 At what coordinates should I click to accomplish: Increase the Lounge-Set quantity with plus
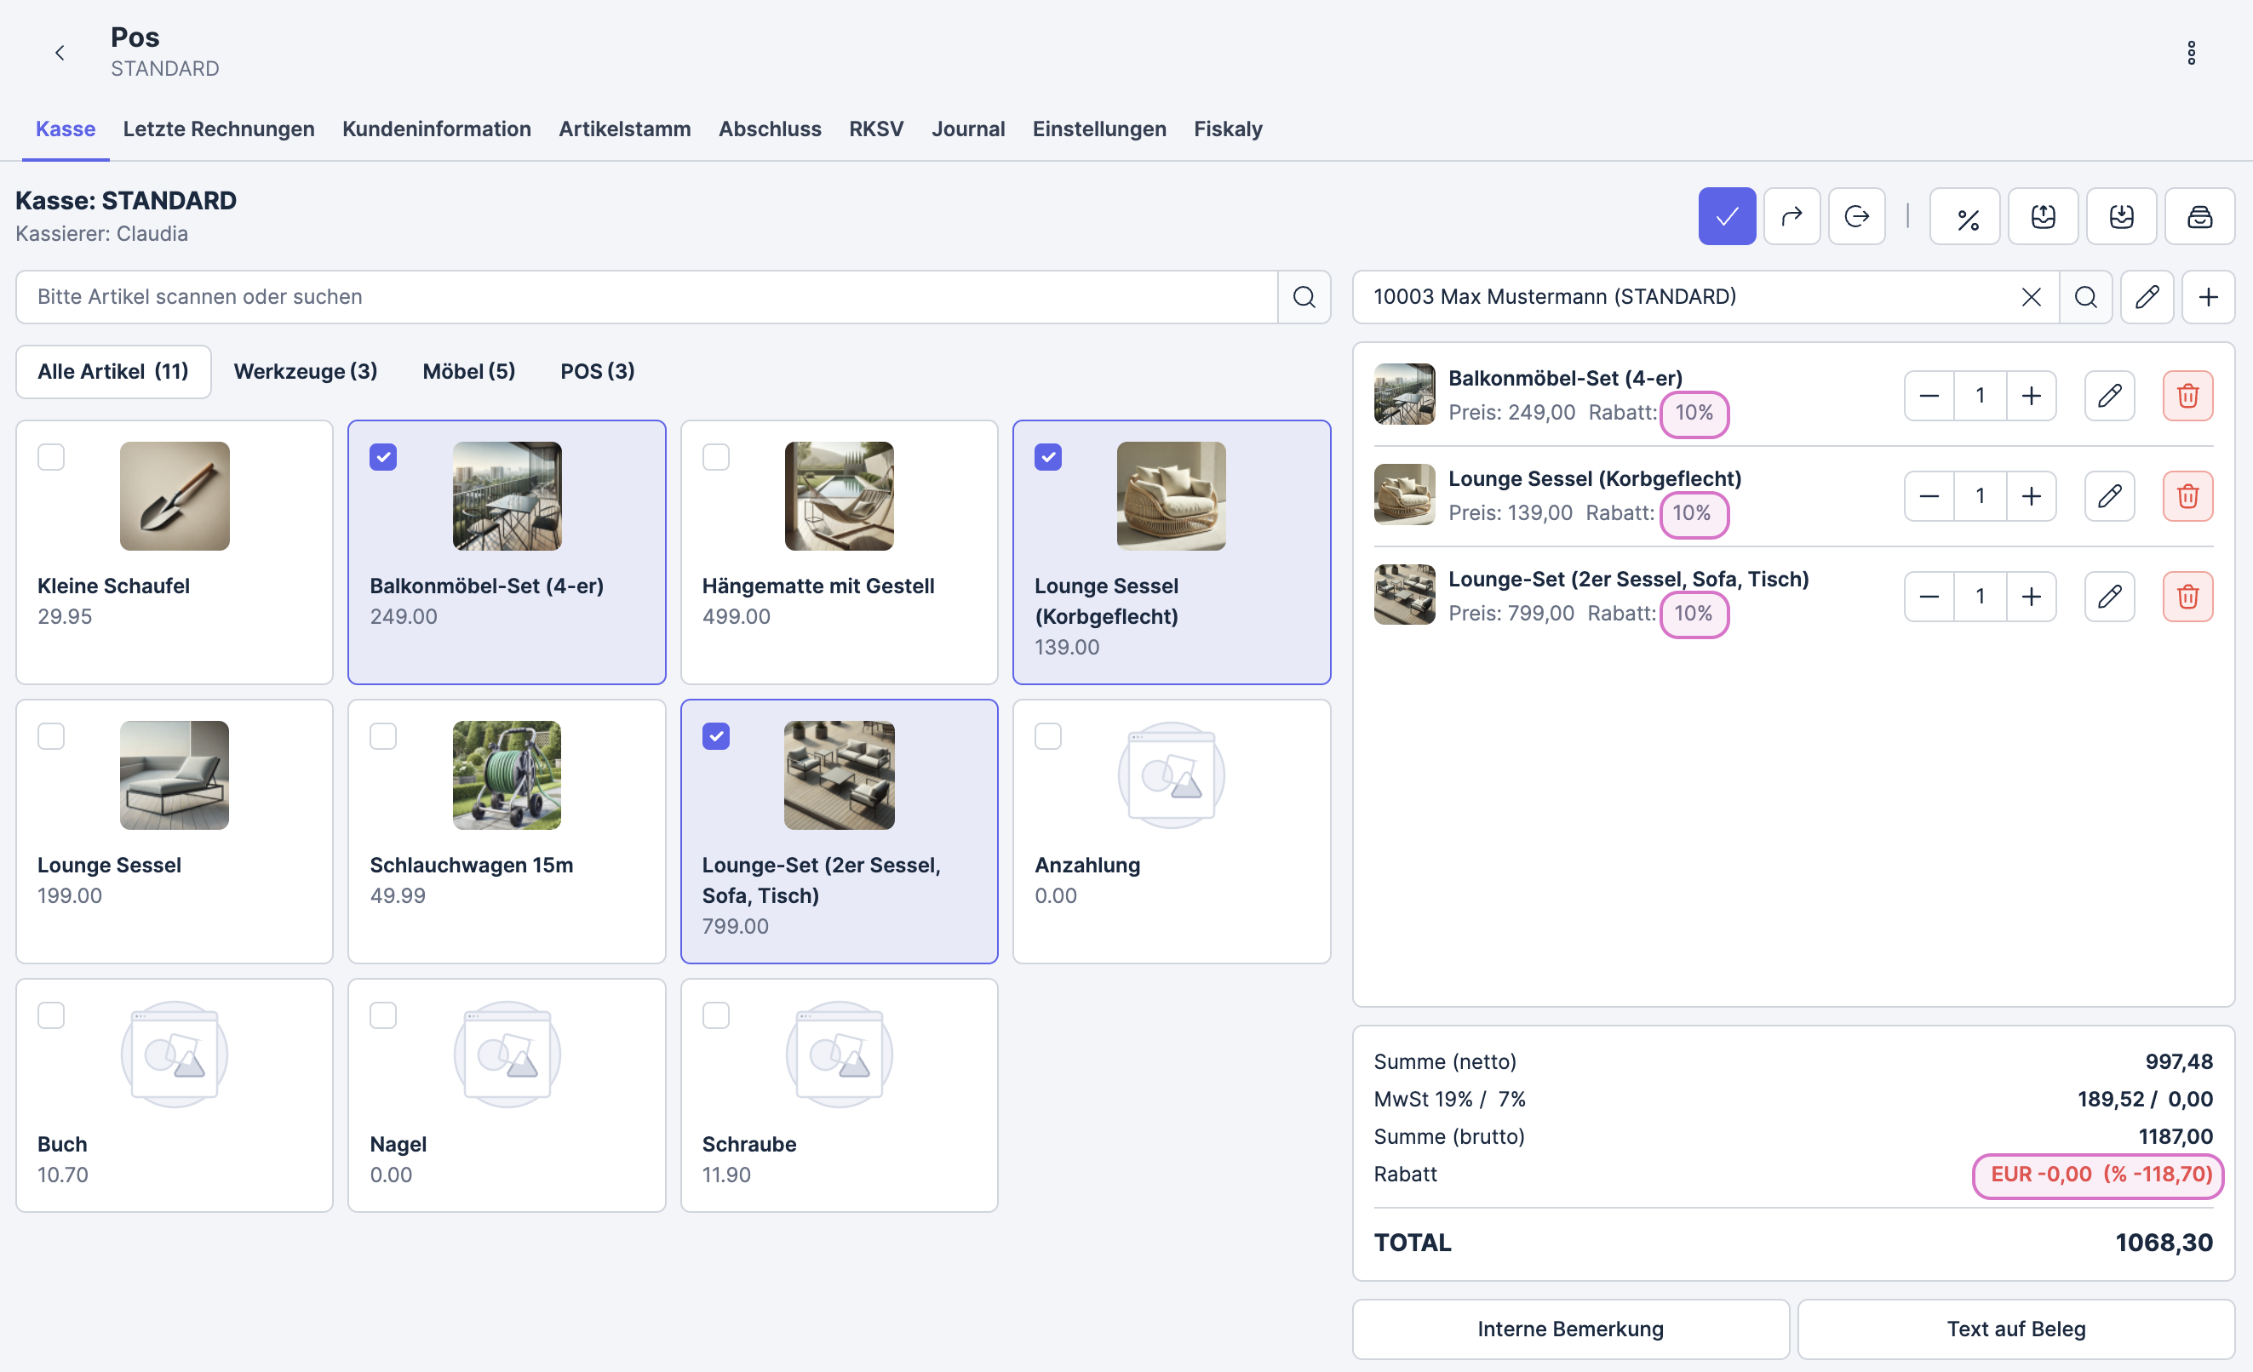[2031, 597]
